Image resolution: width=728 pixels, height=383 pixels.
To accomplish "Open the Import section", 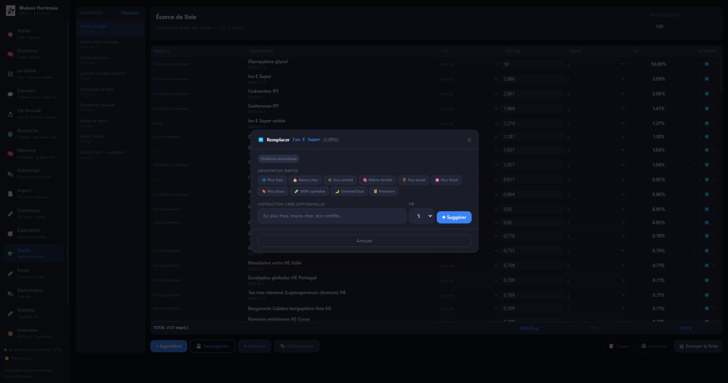I will [34, 193].
